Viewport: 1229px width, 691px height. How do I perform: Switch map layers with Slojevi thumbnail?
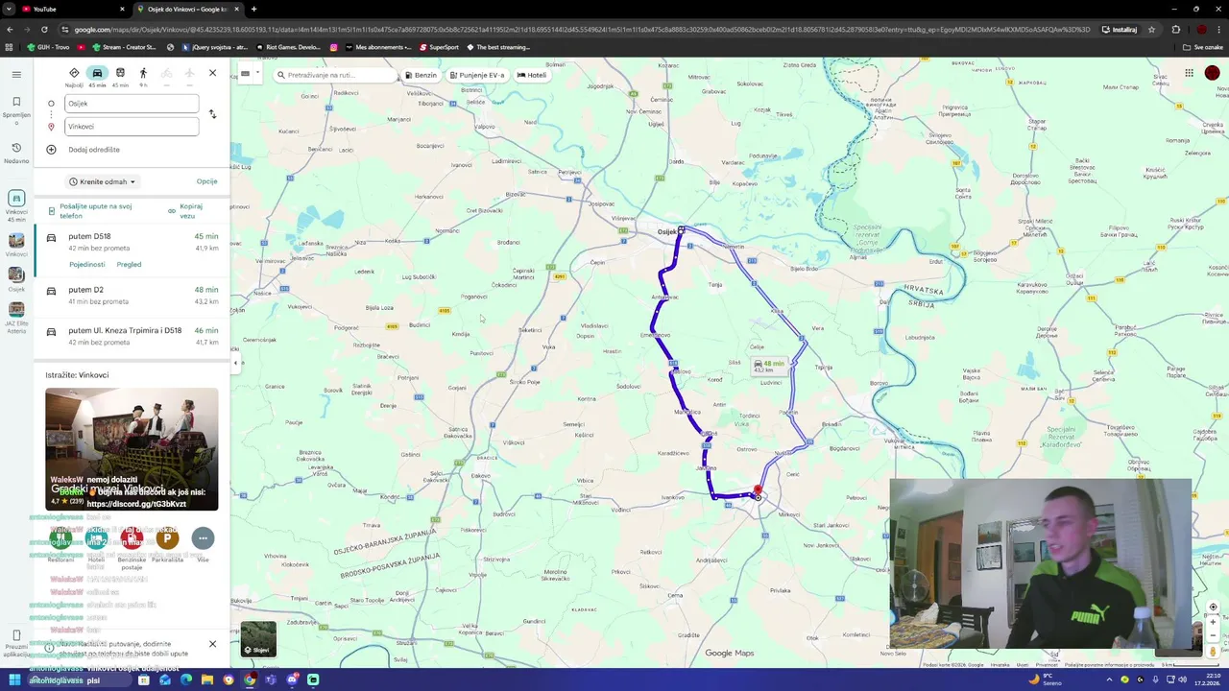tap(258, 639)
